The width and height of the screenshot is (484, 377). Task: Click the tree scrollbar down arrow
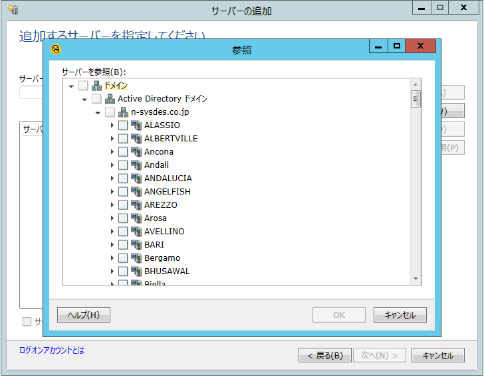(x=416, y=279)
